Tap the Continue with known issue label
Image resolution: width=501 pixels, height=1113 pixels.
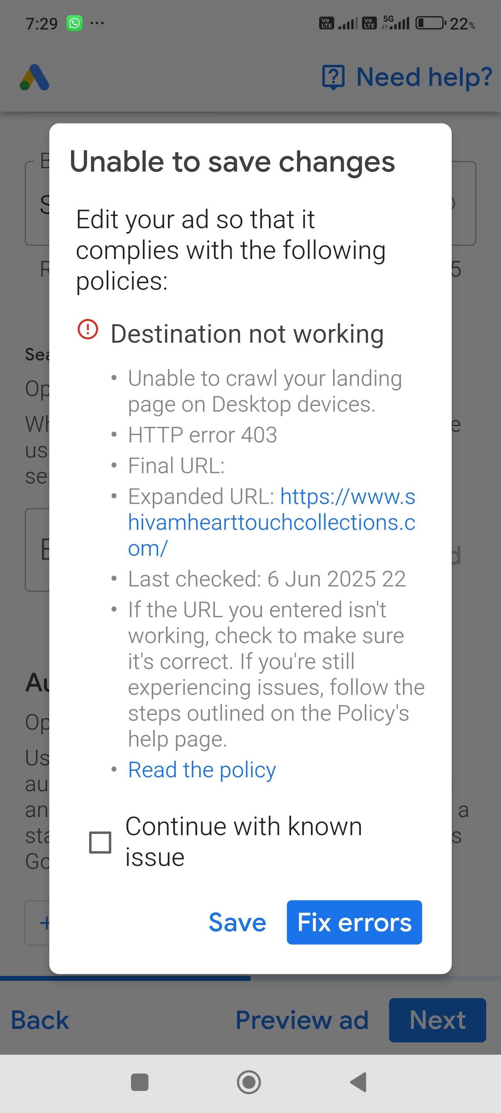point(244,841)
